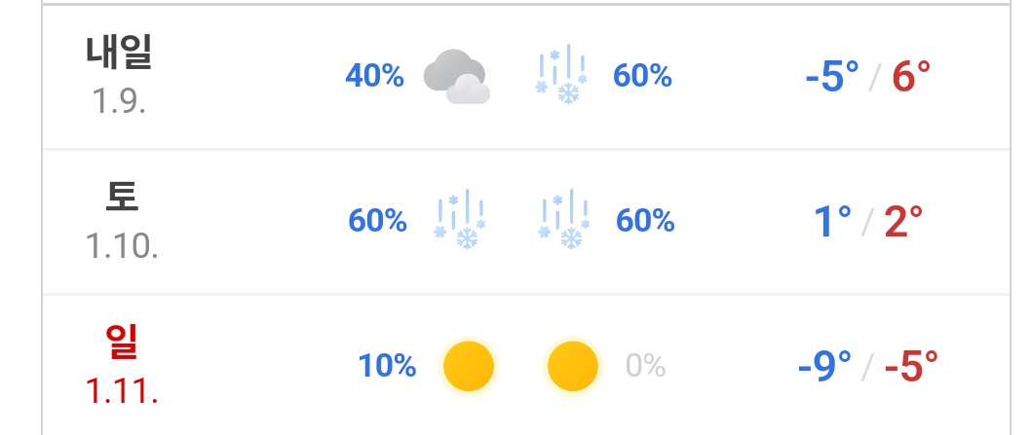Click tomorrow's -5° low temperature
Screen dimensions: 1030x435
coord(832,77)
